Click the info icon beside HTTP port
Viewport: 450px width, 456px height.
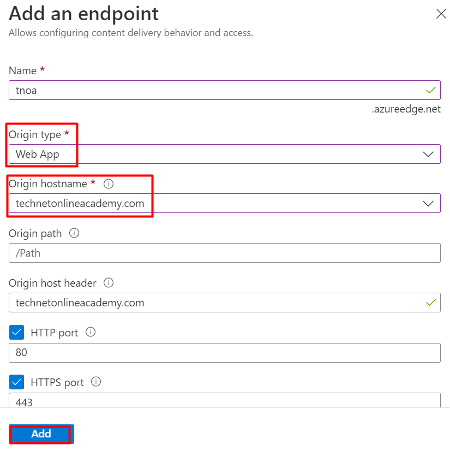click(91, 332)
